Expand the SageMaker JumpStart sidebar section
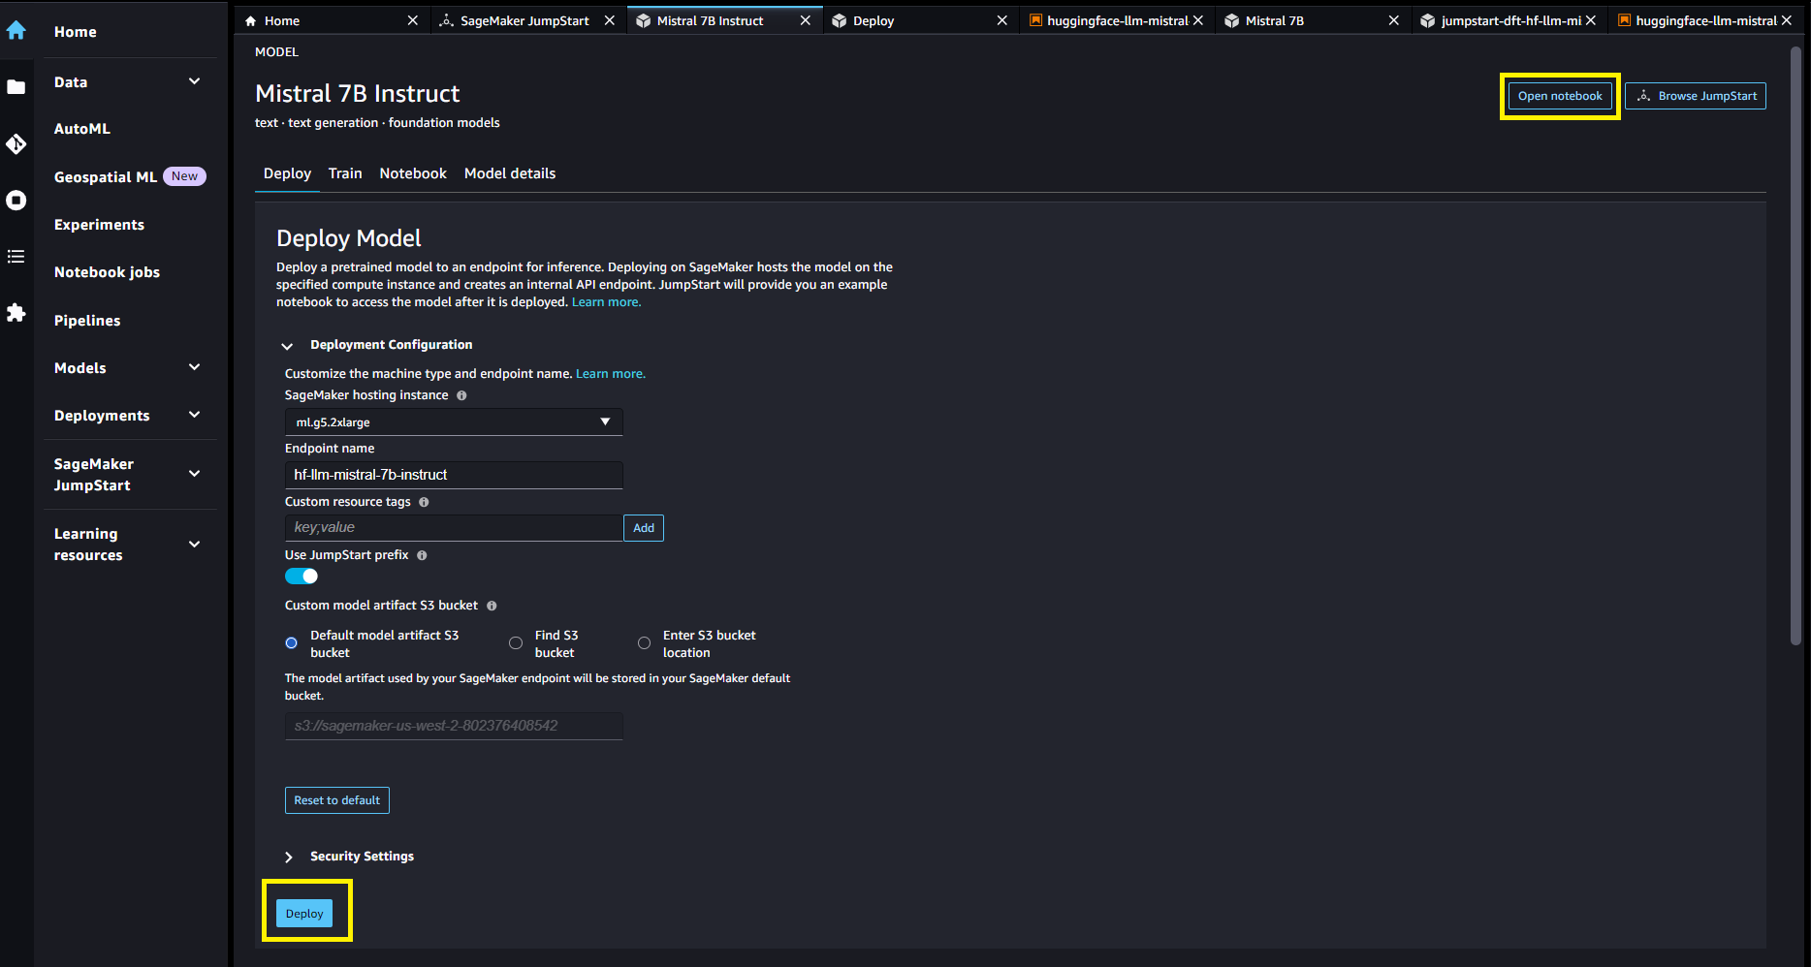 [x=195, y=474]
